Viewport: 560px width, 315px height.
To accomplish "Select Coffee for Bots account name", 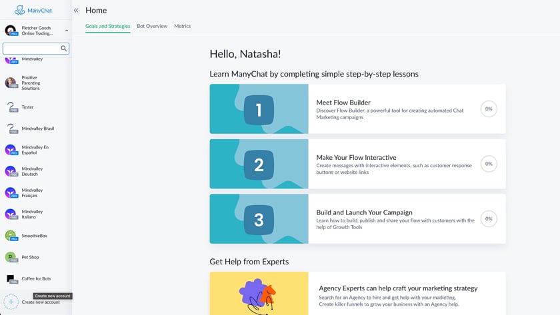I will (36, 278).
